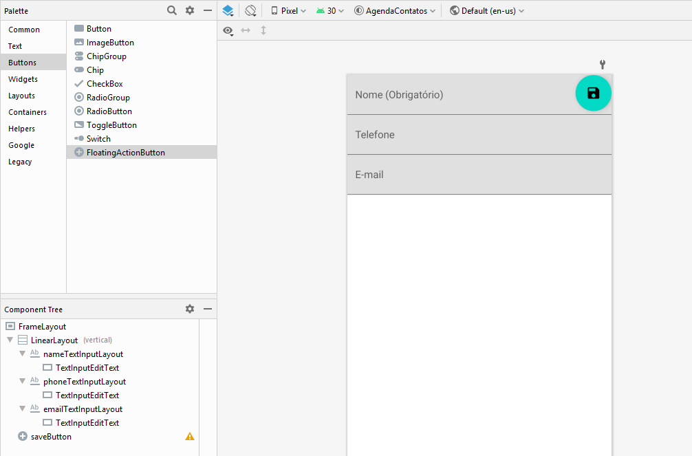Minimize the Palette panel
This screenshot has height=456, width=692.
tap(208, 10)
